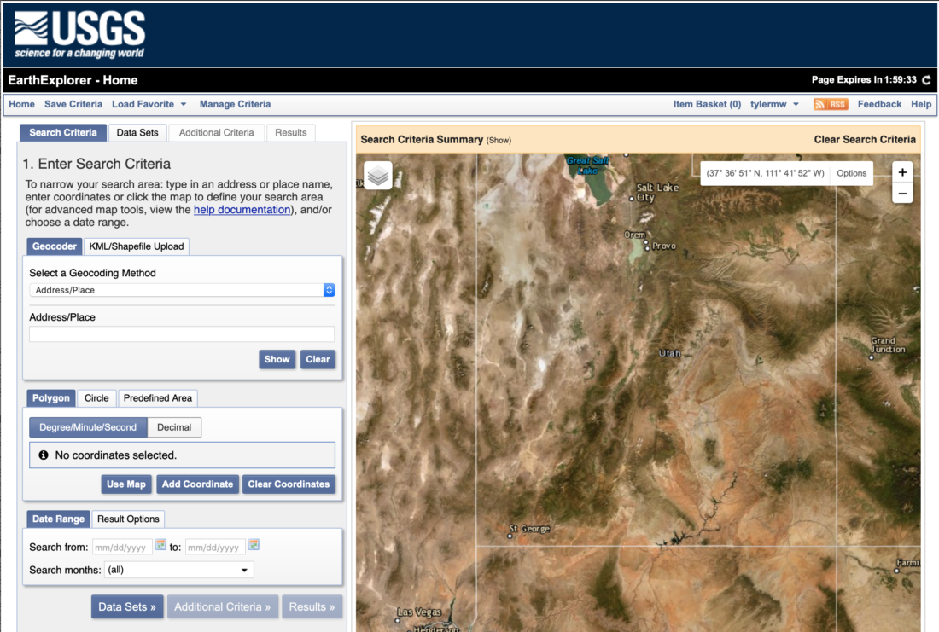Image resolution: width=939 pixels, height=632 pixels.
Task: Open the Predefined Area tab
Action: pos(158,398)
